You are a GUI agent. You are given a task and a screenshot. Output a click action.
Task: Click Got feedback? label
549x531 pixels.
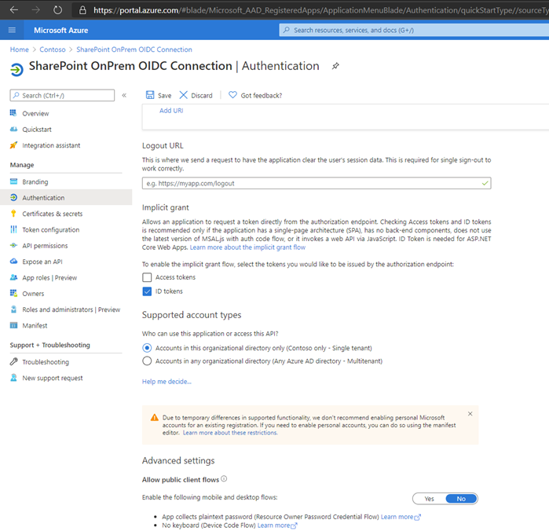[x=262, y=96]
